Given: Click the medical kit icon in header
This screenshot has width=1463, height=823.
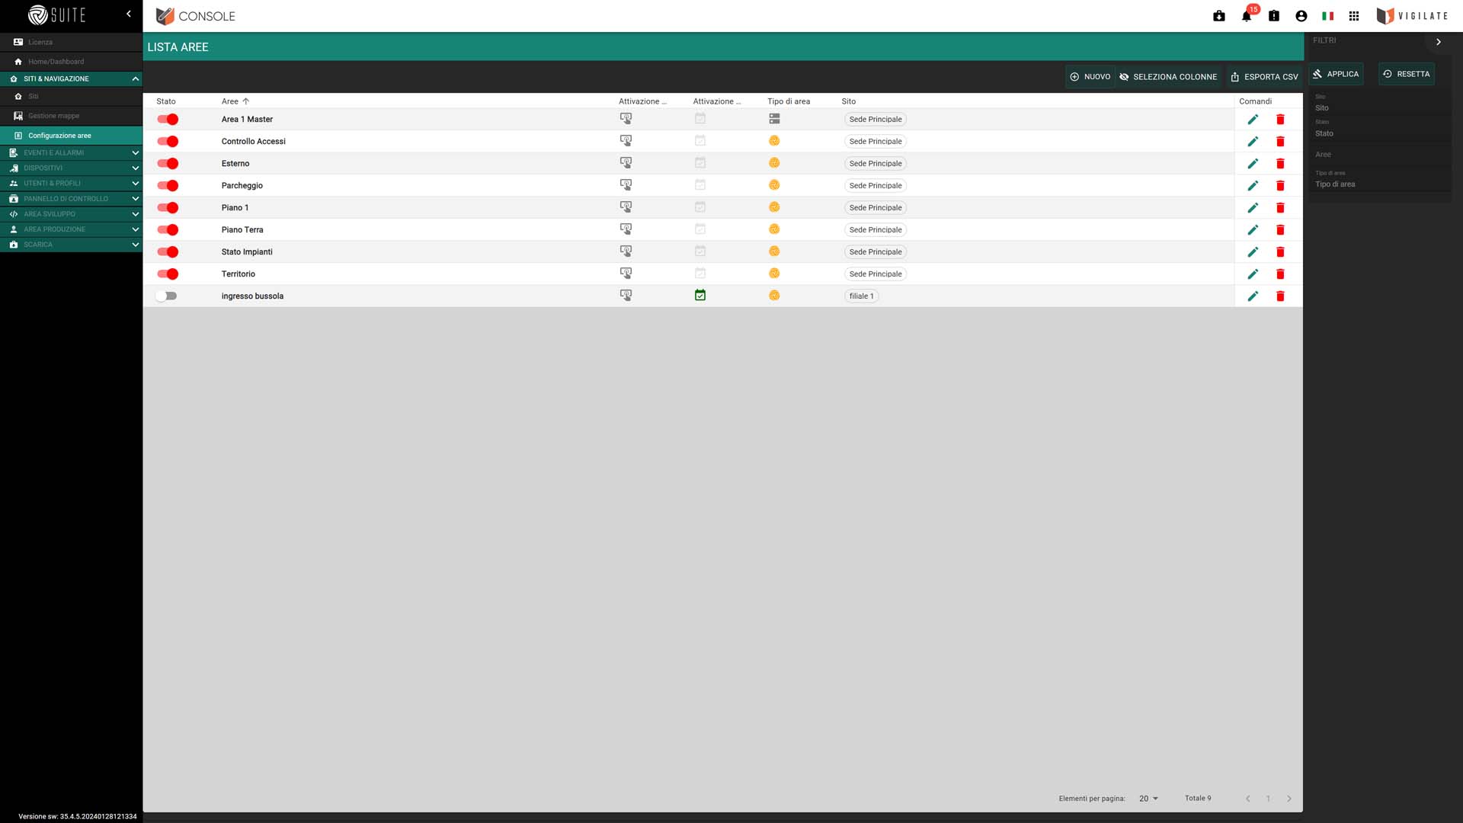Looking at the screenshot, I should (x=1219, y=16).
